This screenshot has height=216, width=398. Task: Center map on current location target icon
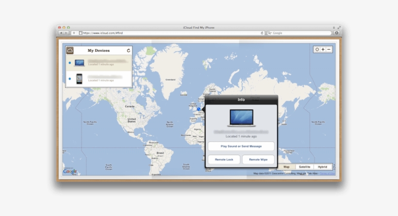pos(317,49)
